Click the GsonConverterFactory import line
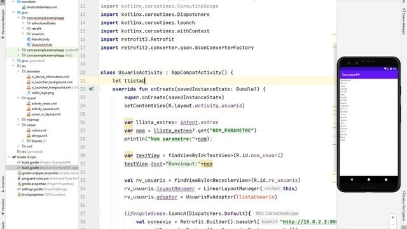The image size is (407, 229). [x=177, y=48]
